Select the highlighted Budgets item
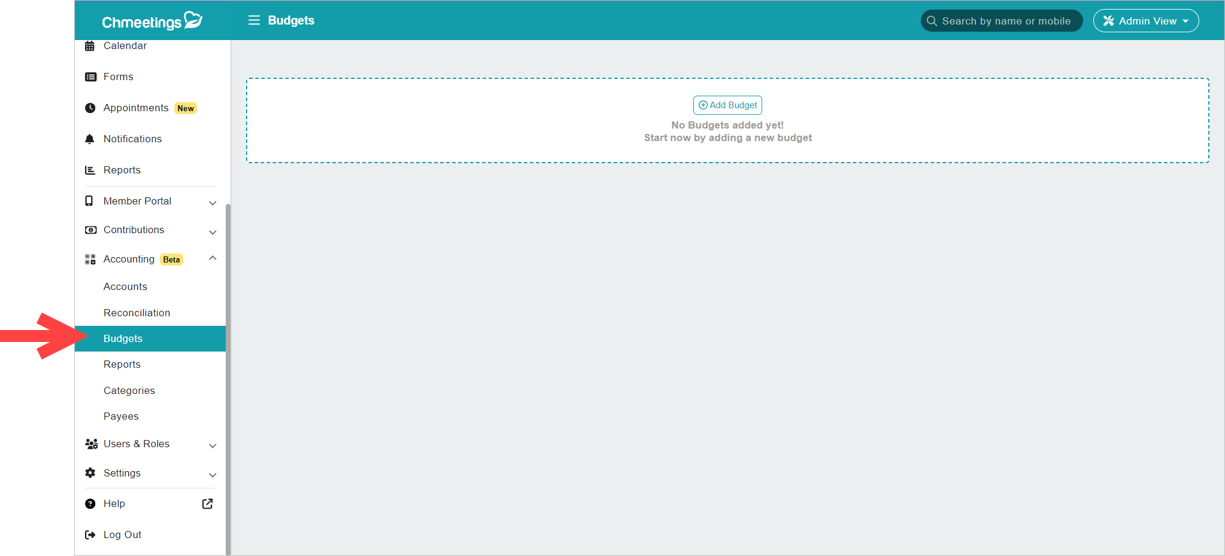This screenshot has width=1225, height=556. pyautogui.click(x=150, y=338)
